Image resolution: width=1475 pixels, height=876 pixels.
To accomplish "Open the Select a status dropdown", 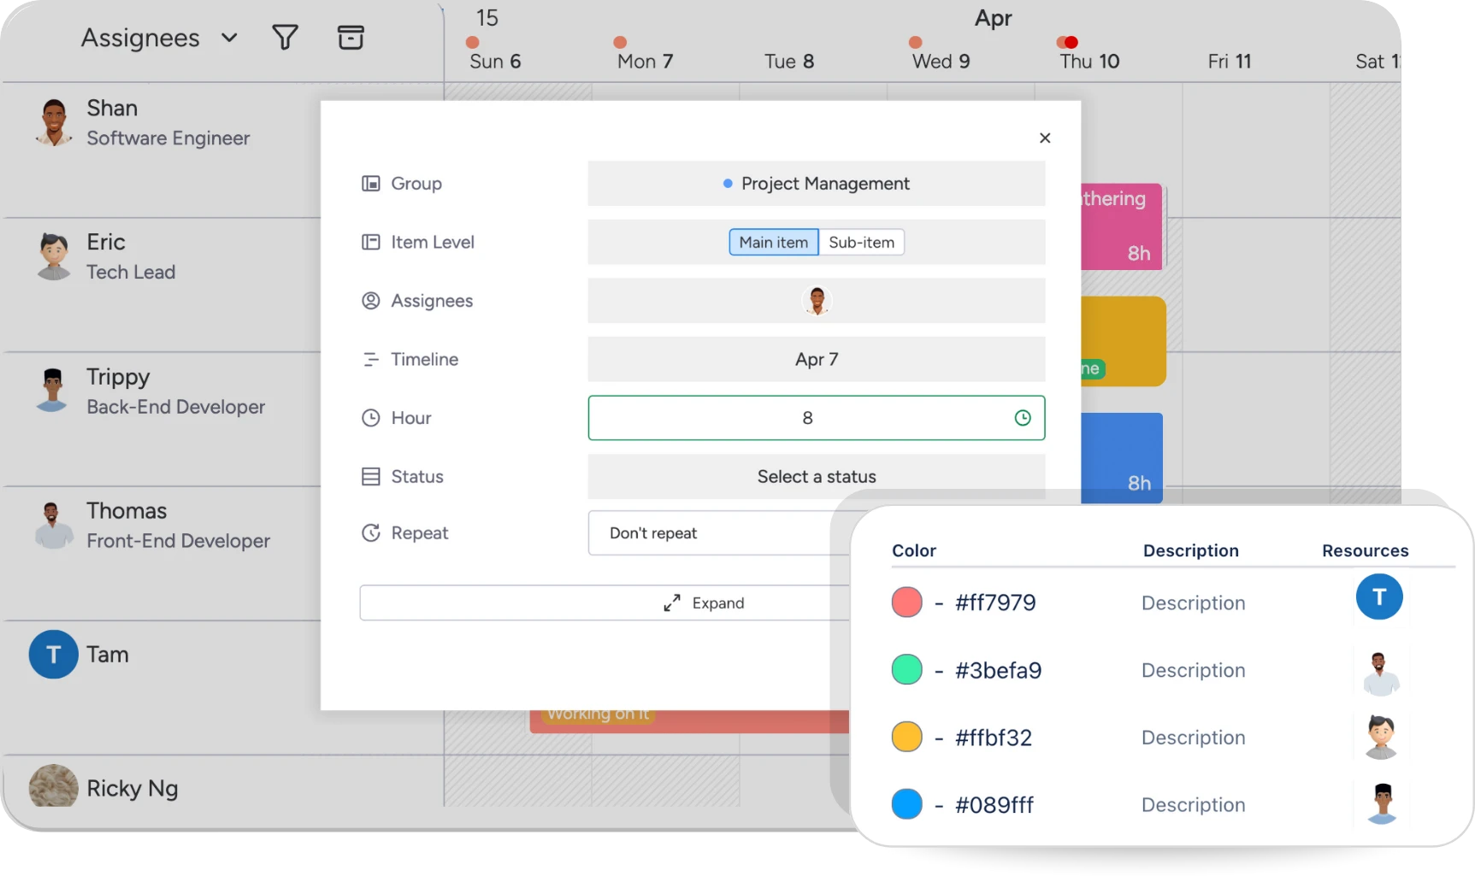I will [816, 476].
